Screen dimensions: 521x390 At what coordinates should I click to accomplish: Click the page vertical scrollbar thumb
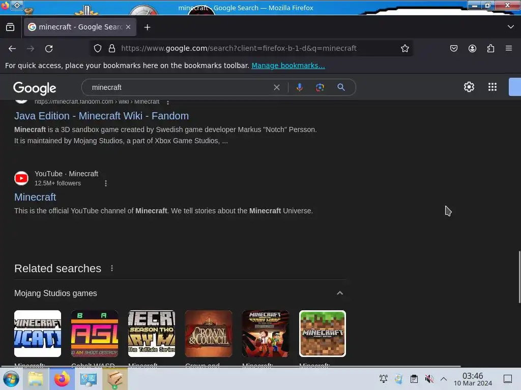(519, 277)
